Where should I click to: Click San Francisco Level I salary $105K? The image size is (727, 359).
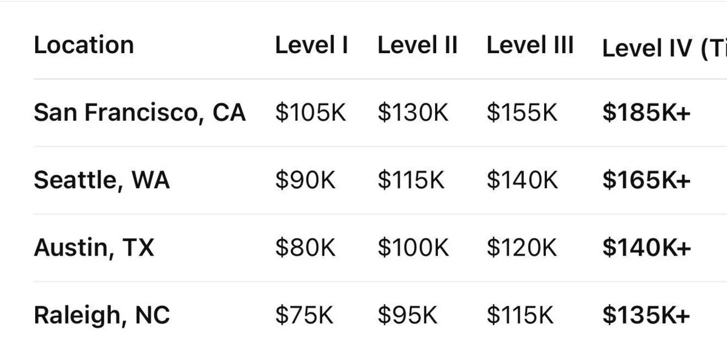311,113
